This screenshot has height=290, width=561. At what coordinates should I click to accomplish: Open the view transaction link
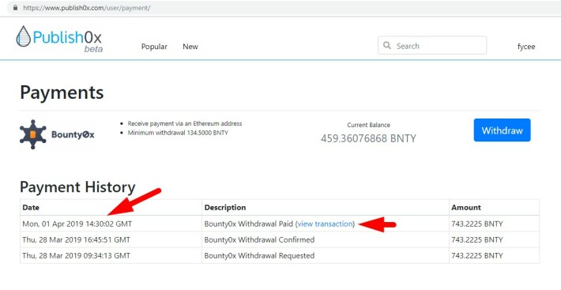click(325, 224)
